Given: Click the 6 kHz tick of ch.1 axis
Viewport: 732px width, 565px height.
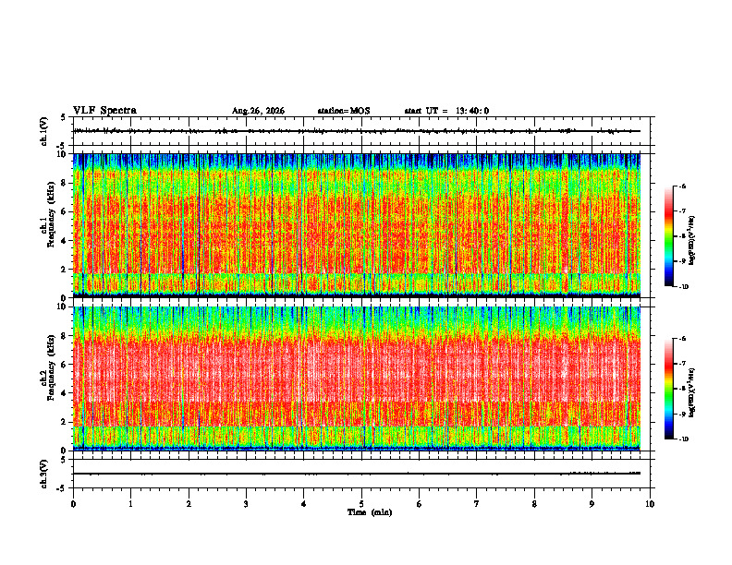Looking at the screenshot, I should [65, 211].
